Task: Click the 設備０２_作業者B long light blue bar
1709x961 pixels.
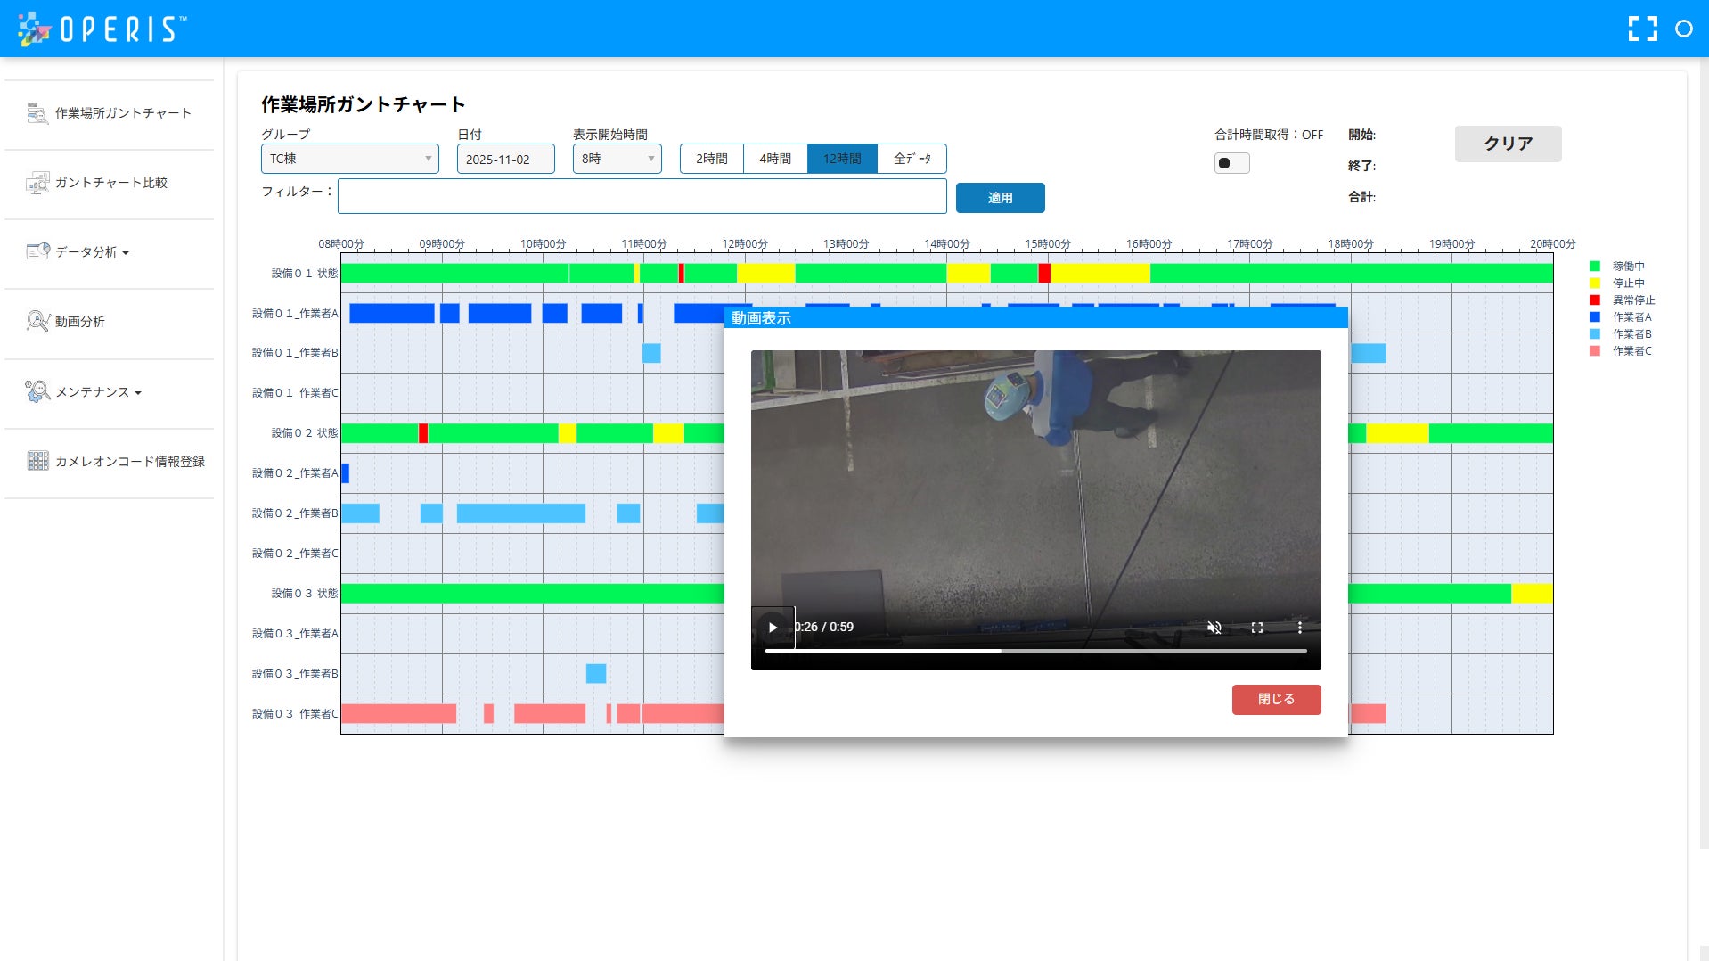Action: pos(521,513)
